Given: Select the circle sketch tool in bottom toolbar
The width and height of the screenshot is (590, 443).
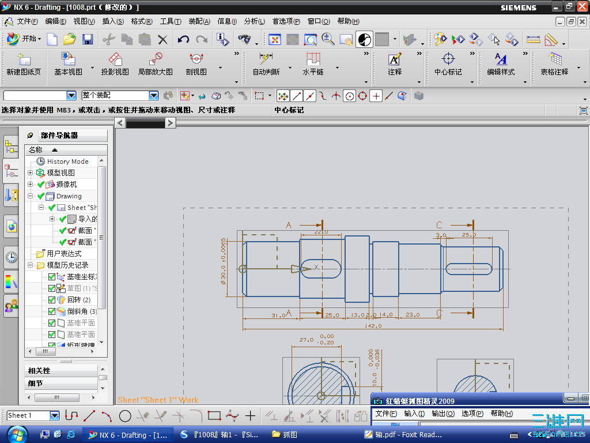Looking at the screenshot, I should [x=125, y=416].
